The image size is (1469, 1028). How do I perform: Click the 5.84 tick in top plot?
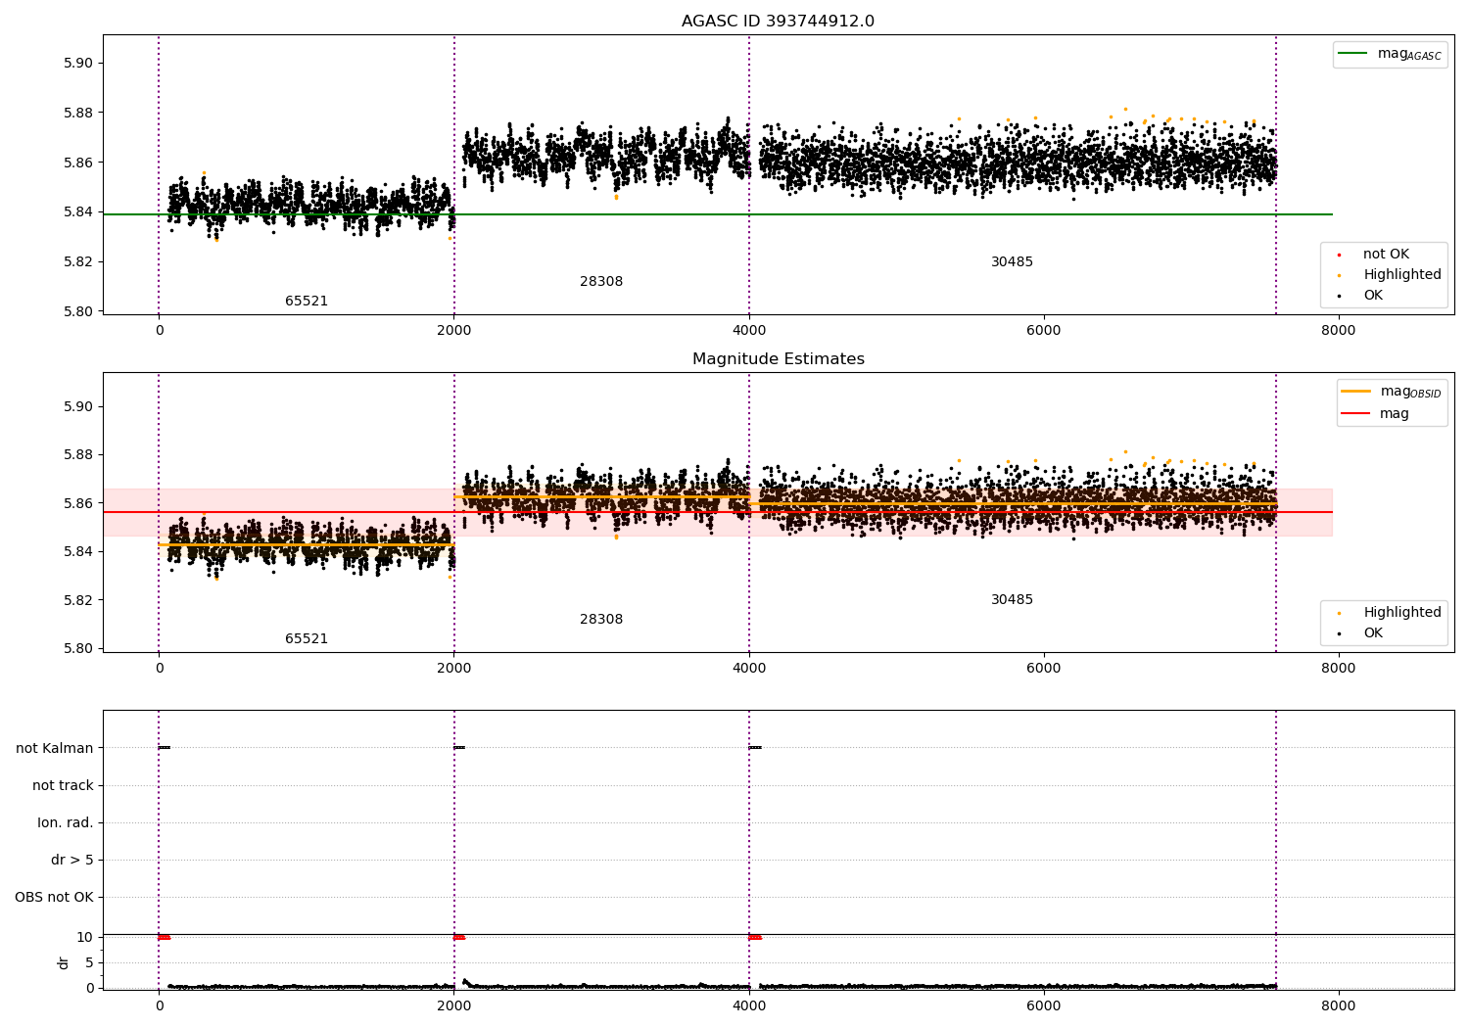[x=77, y=211]
